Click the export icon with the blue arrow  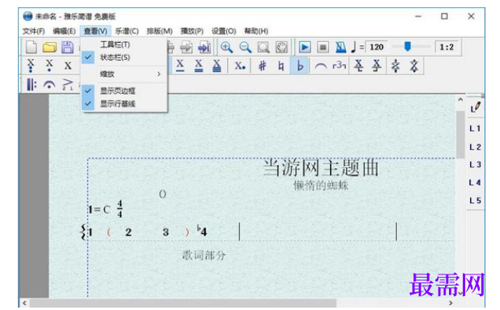click(x=204, y=48)
